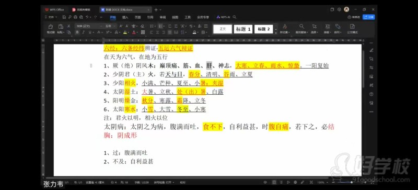Click the Copy icon below the scissors
Image resolution: width=418 pixels, height=190 pixels.
[x=68, y=32]
